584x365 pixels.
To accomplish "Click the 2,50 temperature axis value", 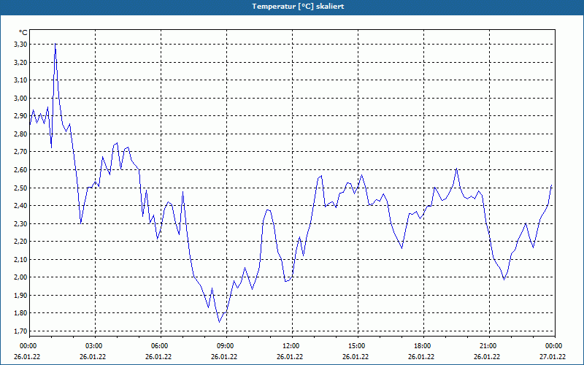I will click(x=20, y=188).
